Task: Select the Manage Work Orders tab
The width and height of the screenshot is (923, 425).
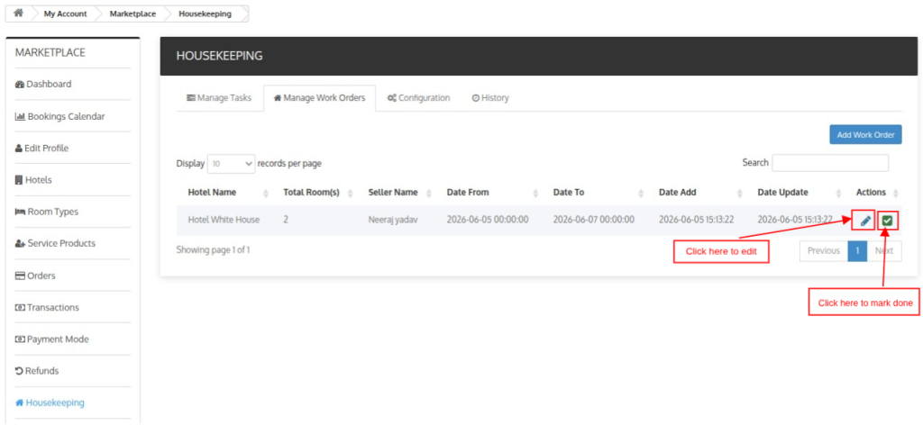Action: [320, 98]
